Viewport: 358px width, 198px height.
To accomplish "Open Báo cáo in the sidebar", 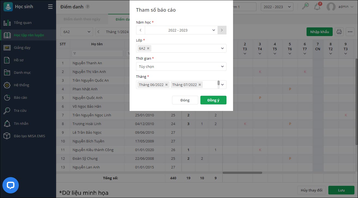I will [x=20, y=97].
